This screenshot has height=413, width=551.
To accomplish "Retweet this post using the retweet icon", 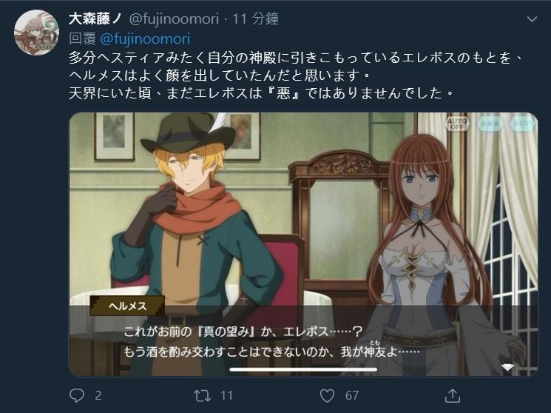I will click(x=203, y=396).
